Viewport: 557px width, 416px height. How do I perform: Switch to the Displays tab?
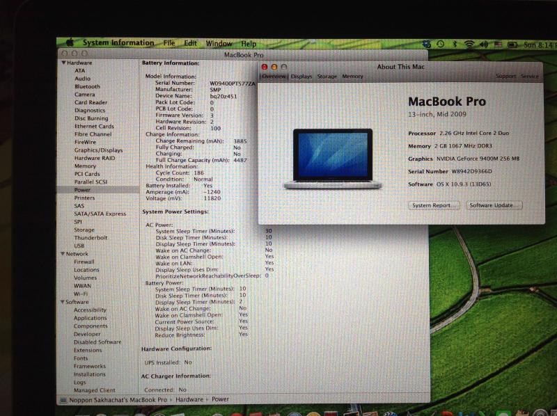[301, 77]
